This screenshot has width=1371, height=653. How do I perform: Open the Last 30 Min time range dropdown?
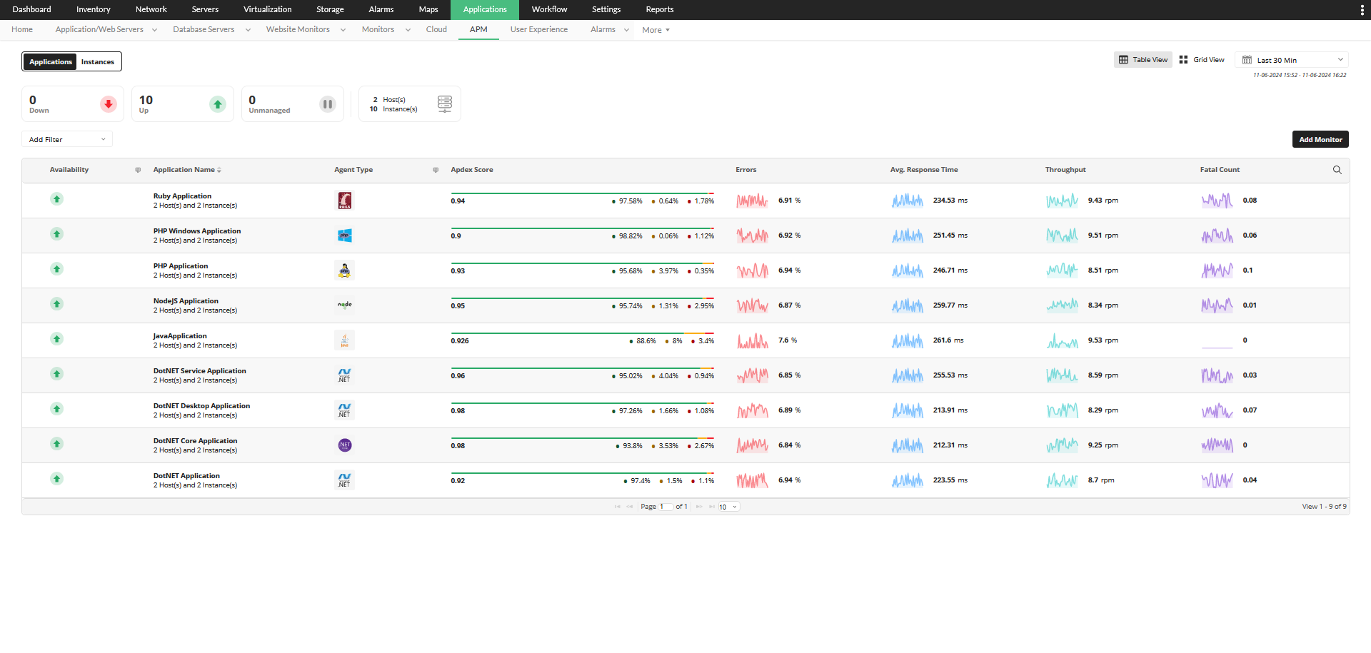(1292, 59)
